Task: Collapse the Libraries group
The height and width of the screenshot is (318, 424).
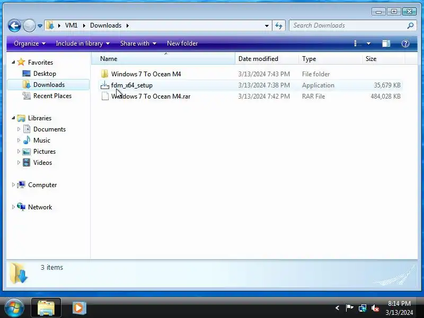Action: (13, 118)
